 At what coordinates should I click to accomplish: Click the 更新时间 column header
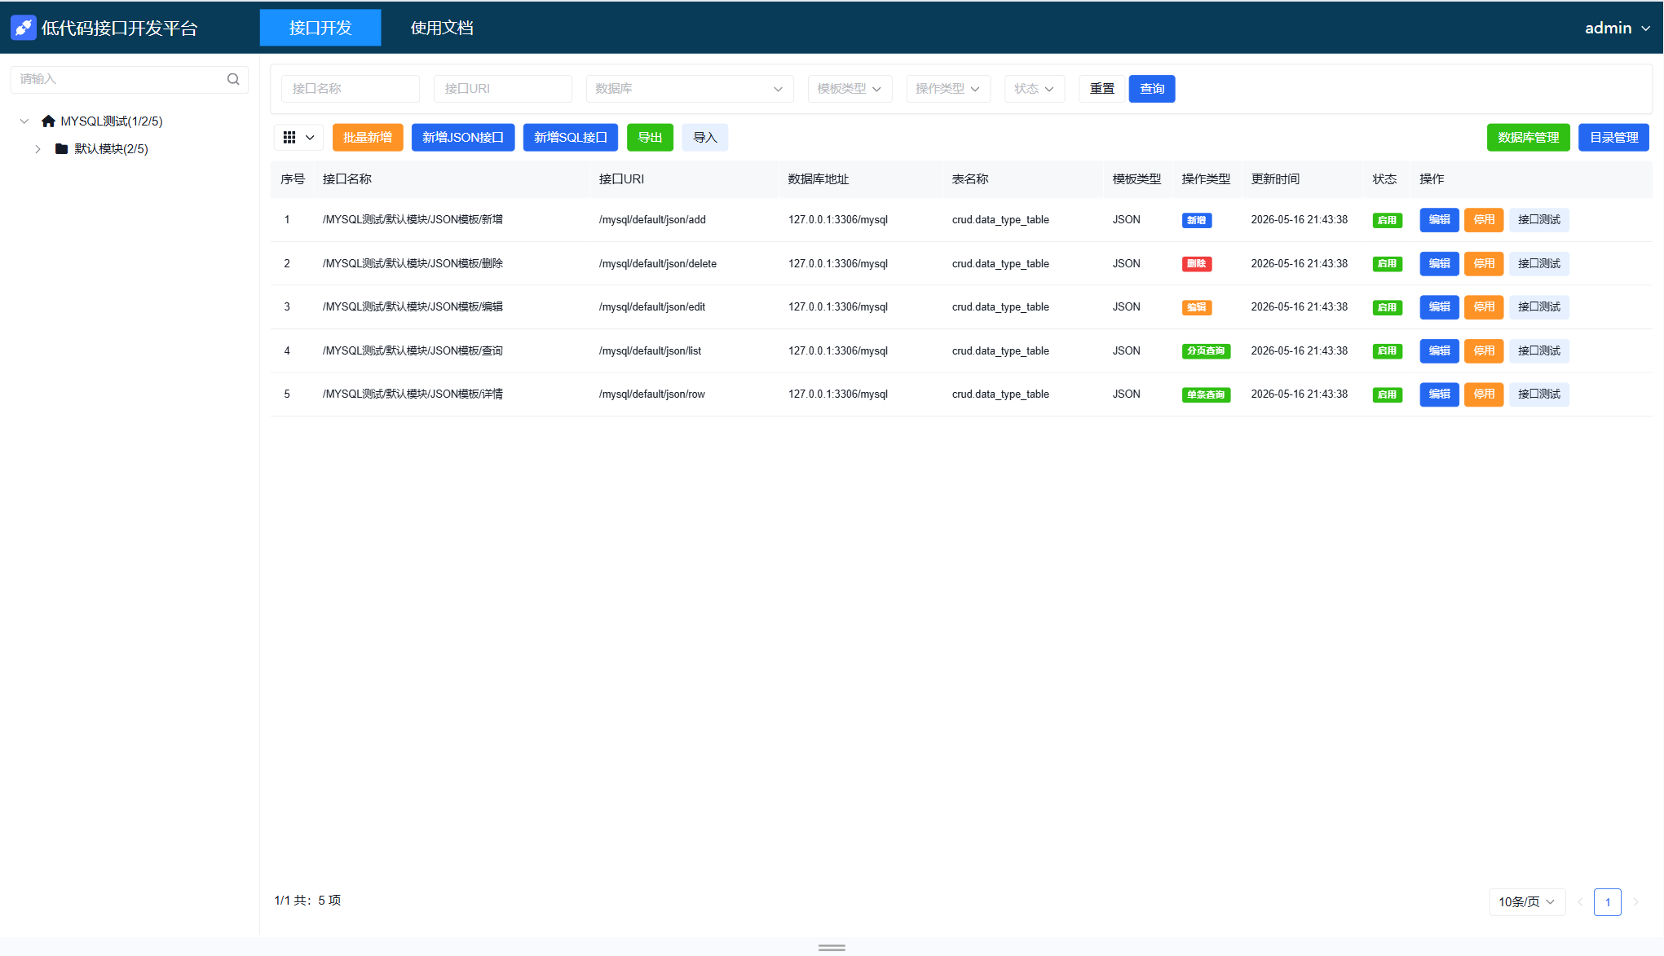1275,179
